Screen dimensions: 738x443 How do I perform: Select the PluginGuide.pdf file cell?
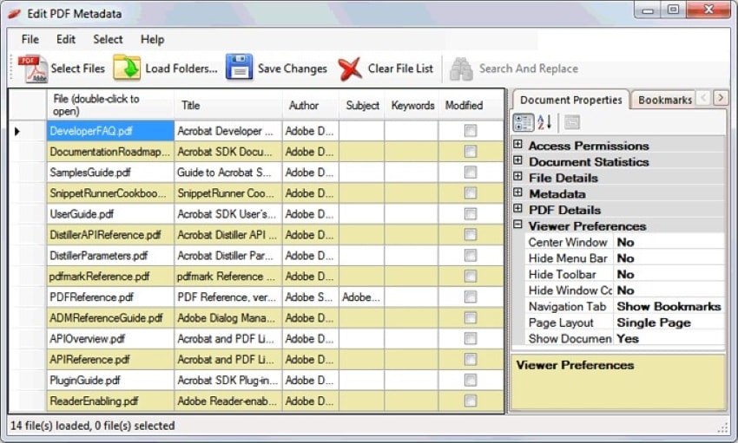click(x=110, y=380)
